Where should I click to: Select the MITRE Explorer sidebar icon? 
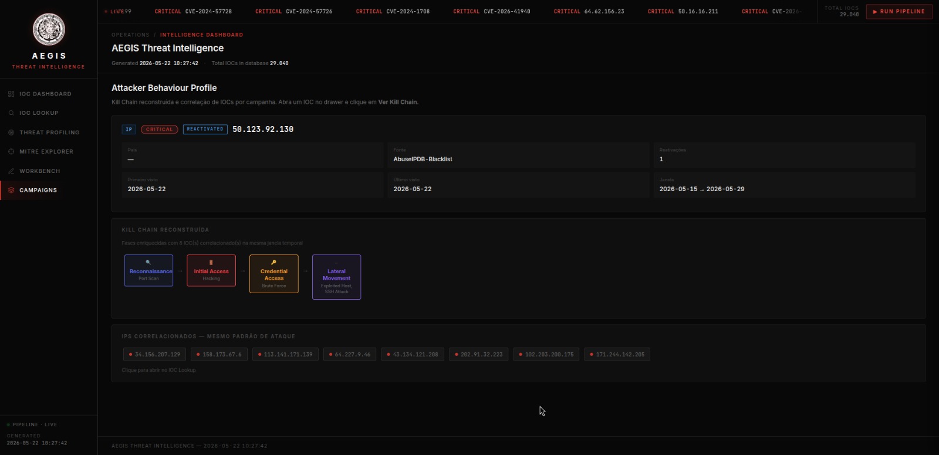coord(11,152)
